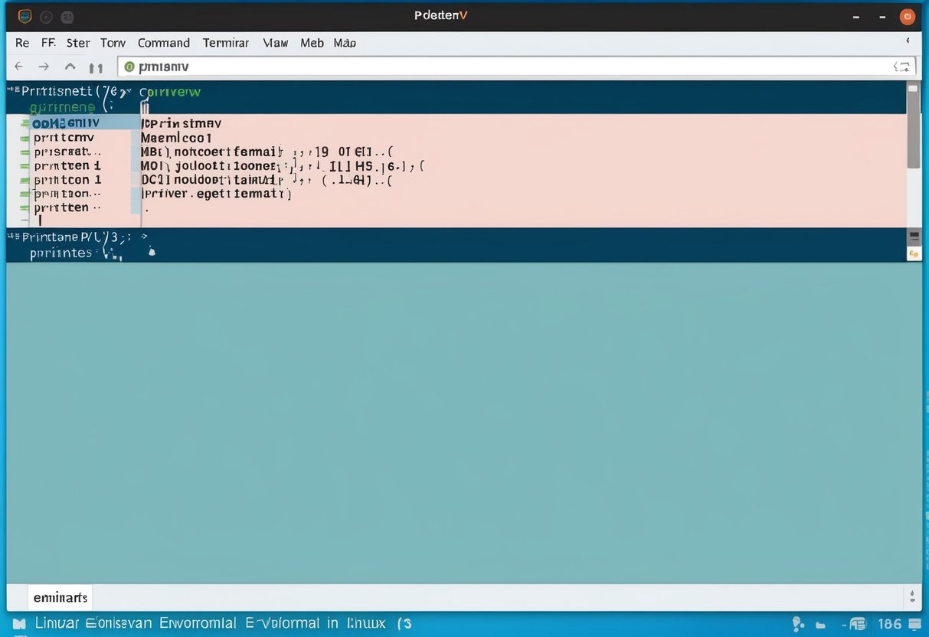Toggle the indicator beside prisraat entry
The width and height of the screenshot is (929, 637).
(23, 151)
